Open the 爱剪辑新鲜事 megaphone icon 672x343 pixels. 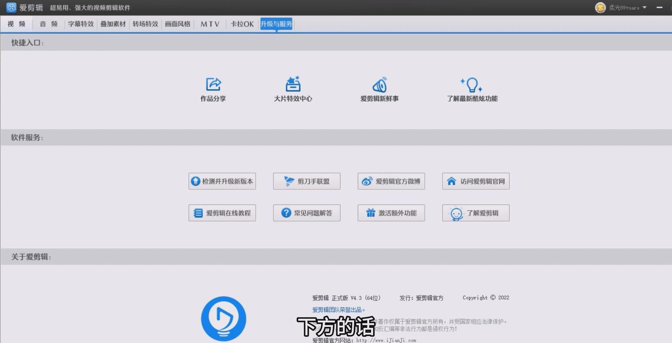[379, 85]
